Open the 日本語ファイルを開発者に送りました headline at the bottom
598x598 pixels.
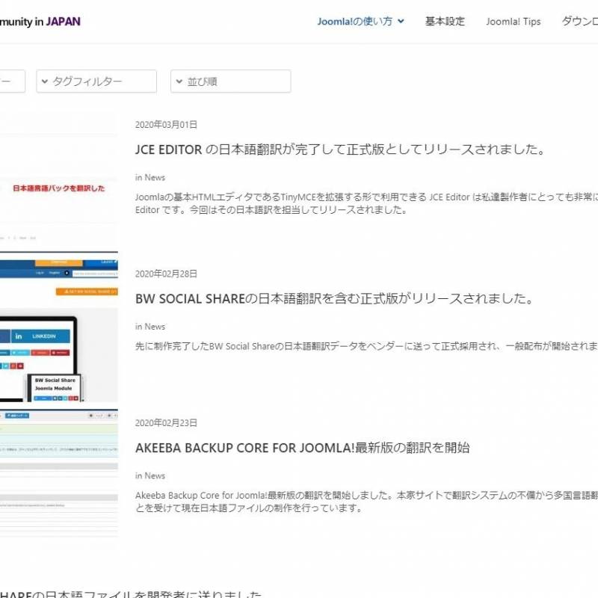point(131,594)
